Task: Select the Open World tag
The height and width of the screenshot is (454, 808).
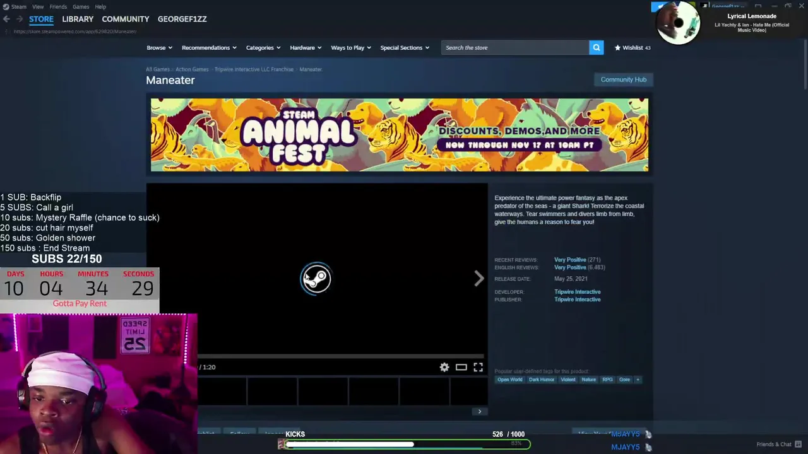Action: [x=509, y=380]
